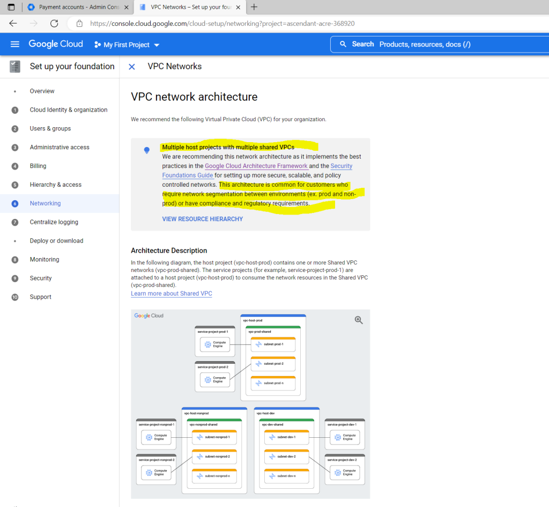Click the Set up your foundation title
Image resolution: width=549 pixels, height=507 pixels.
point(72,66)
